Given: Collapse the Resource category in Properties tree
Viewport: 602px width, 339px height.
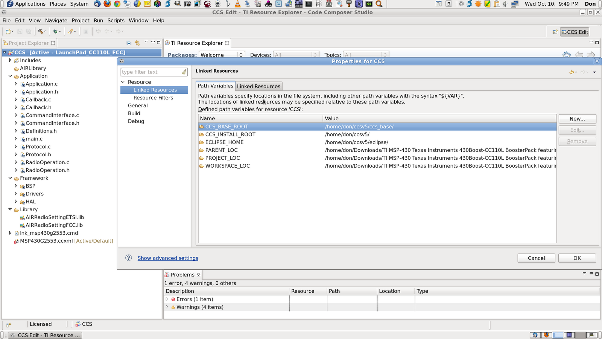Looking at the screenshot, I should click(x=123, y=82).
